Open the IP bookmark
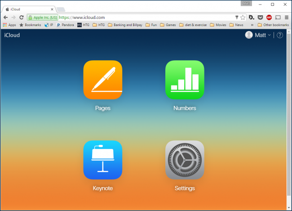This screenshot has height=211, width=292. tap(49, 25)
